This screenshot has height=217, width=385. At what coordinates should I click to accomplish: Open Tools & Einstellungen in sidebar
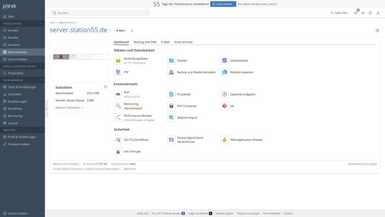click(x=22, y=87)
